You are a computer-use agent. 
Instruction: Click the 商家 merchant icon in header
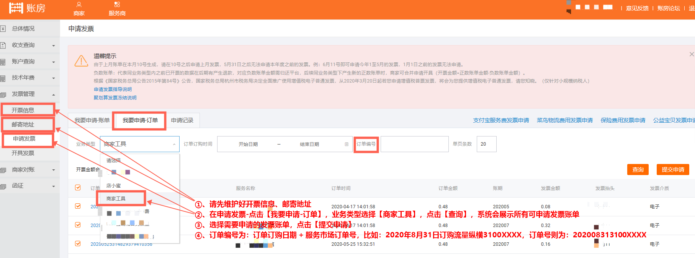tap(79, 5)
